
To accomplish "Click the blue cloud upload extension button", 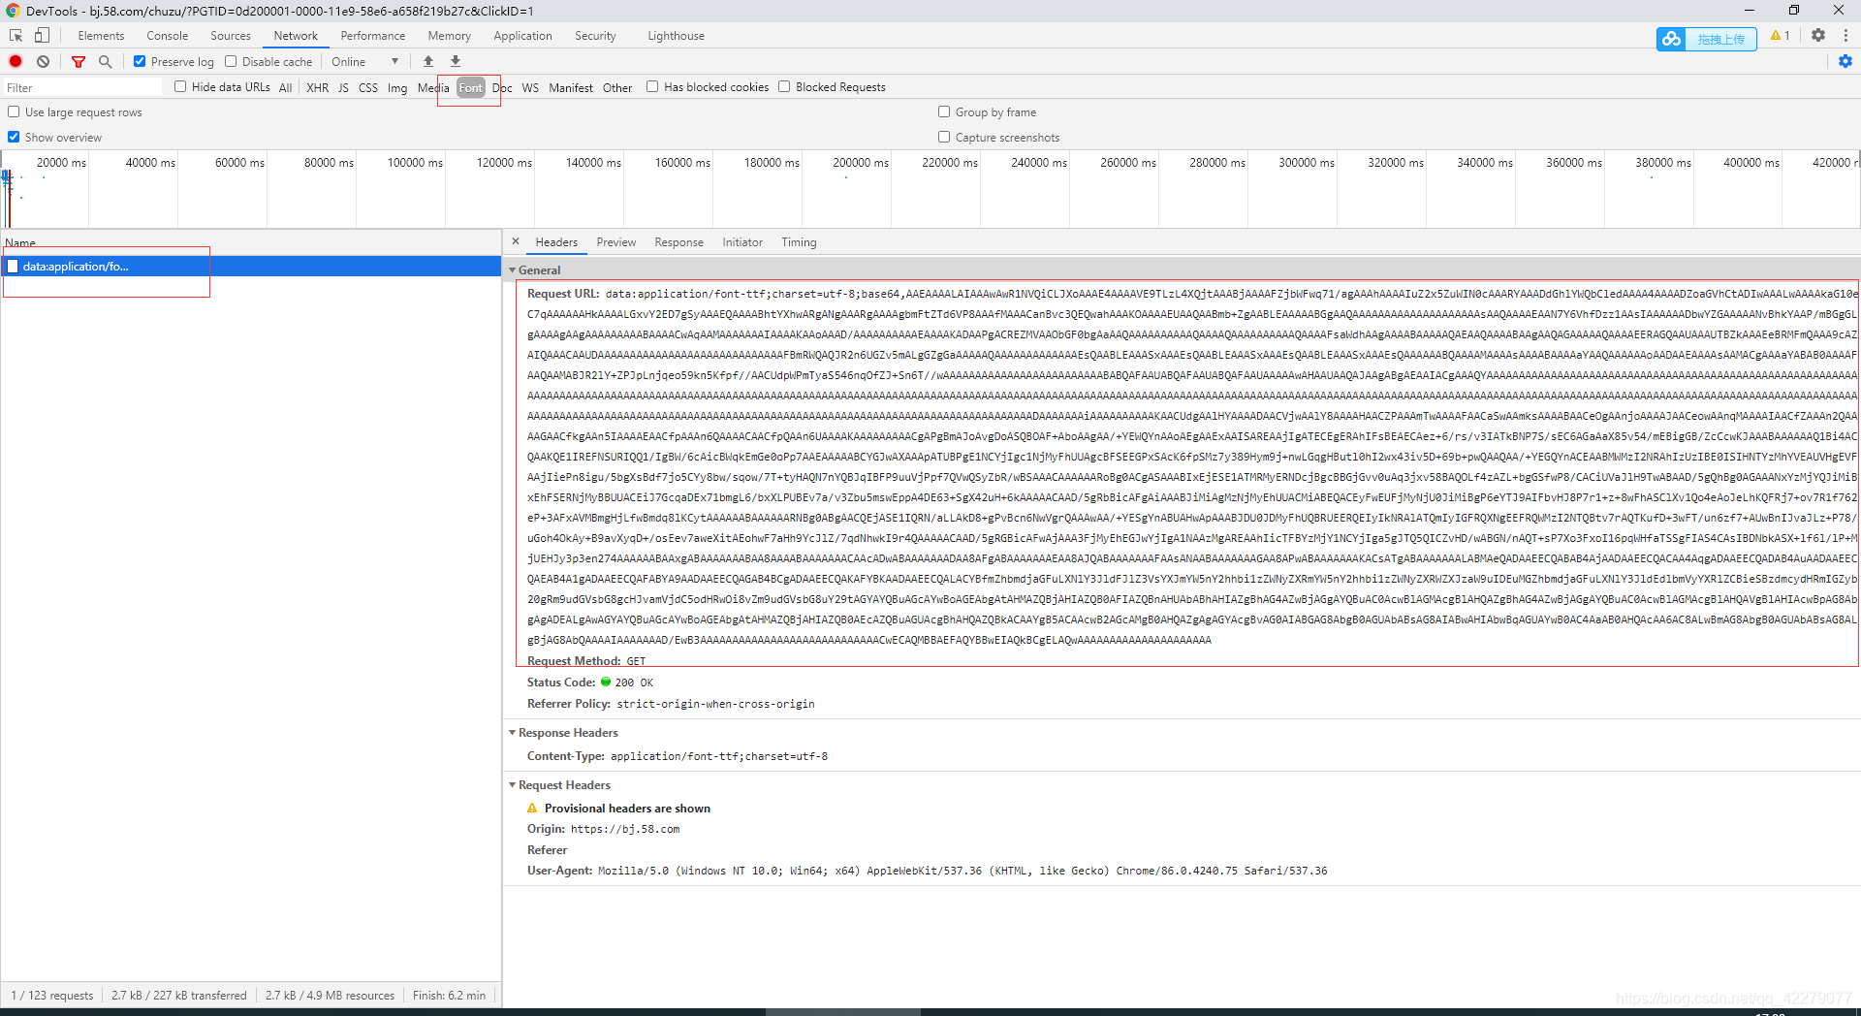I will point(1706,39).
